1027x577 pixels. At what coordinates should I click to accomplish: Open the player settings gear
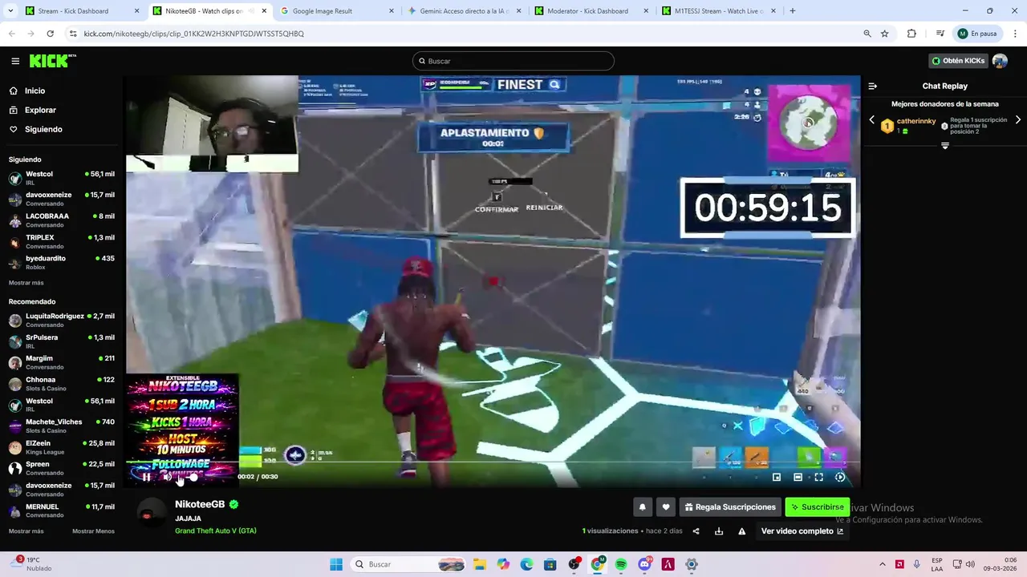click(840, 477)
